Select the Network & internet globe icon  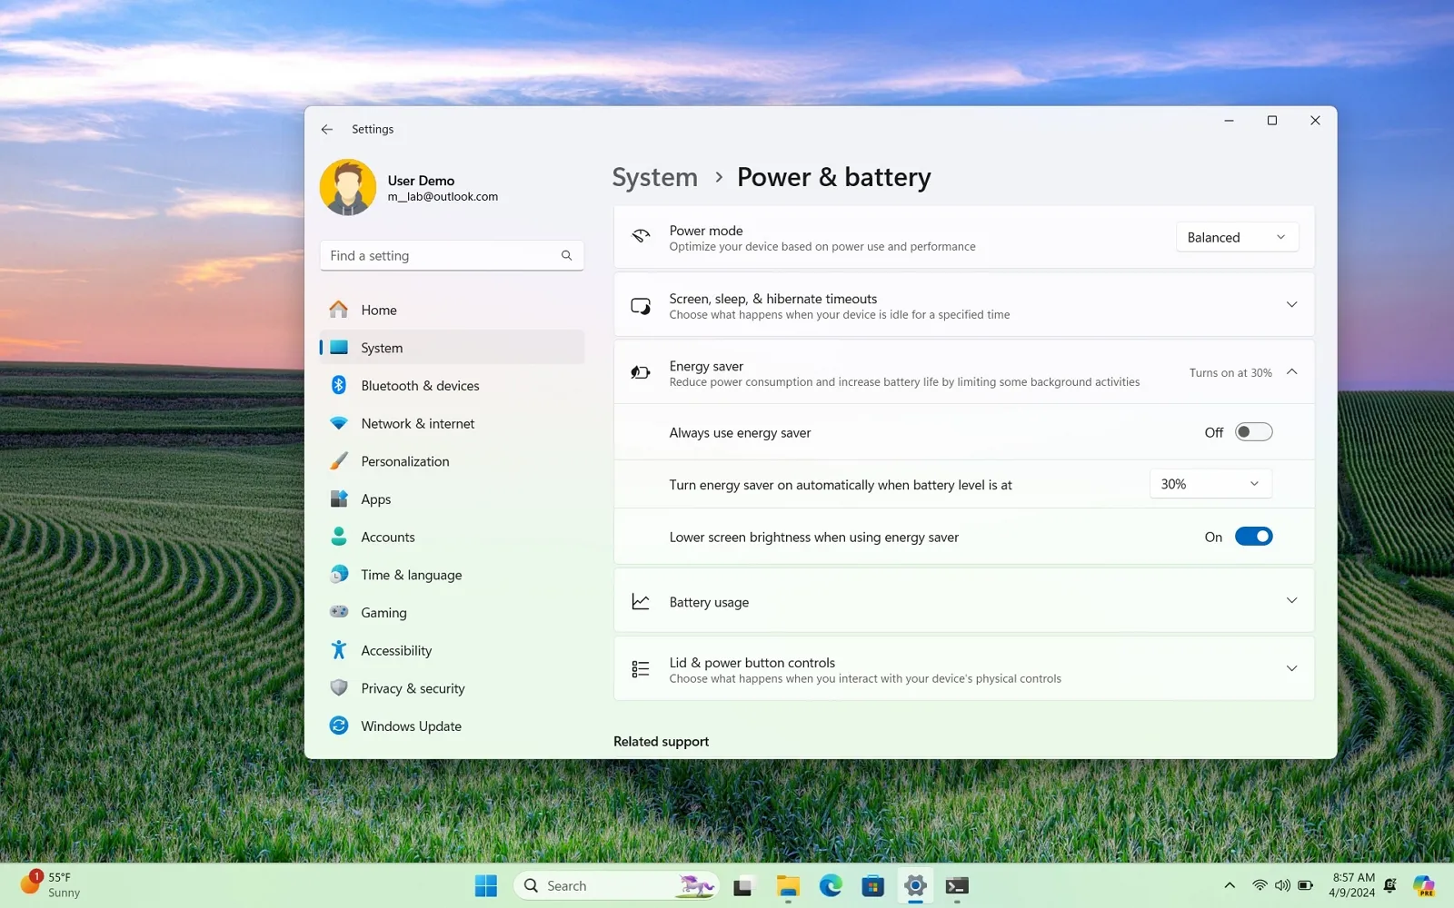click(x=339, y=423)
